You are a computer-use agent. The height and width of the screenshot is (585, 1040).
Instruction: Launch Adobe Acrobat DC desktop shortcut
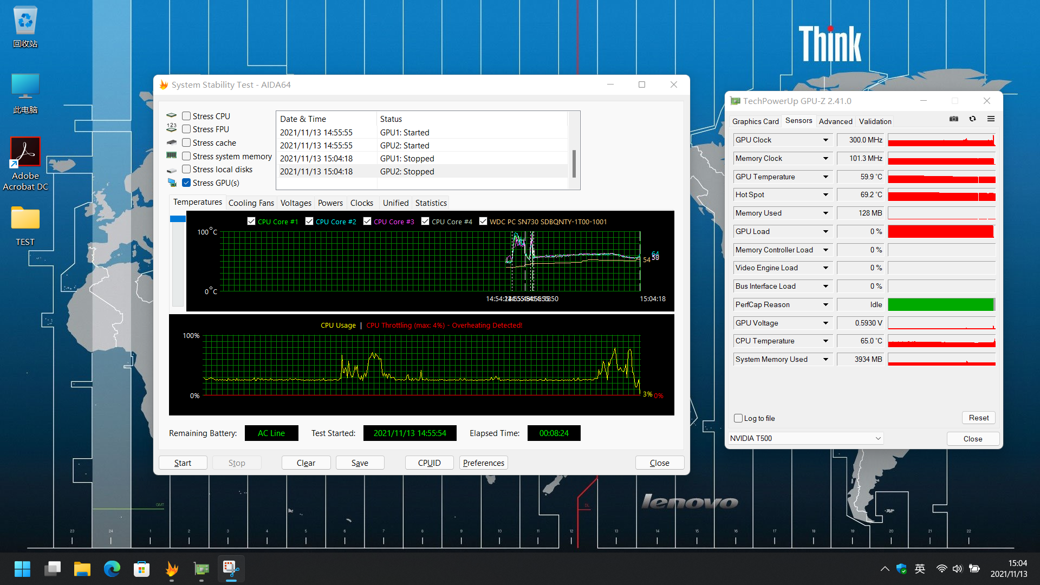(x=25, y=164)
